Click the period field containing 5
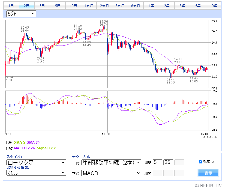The image size is (225, 189). click(x=157, y=162)
